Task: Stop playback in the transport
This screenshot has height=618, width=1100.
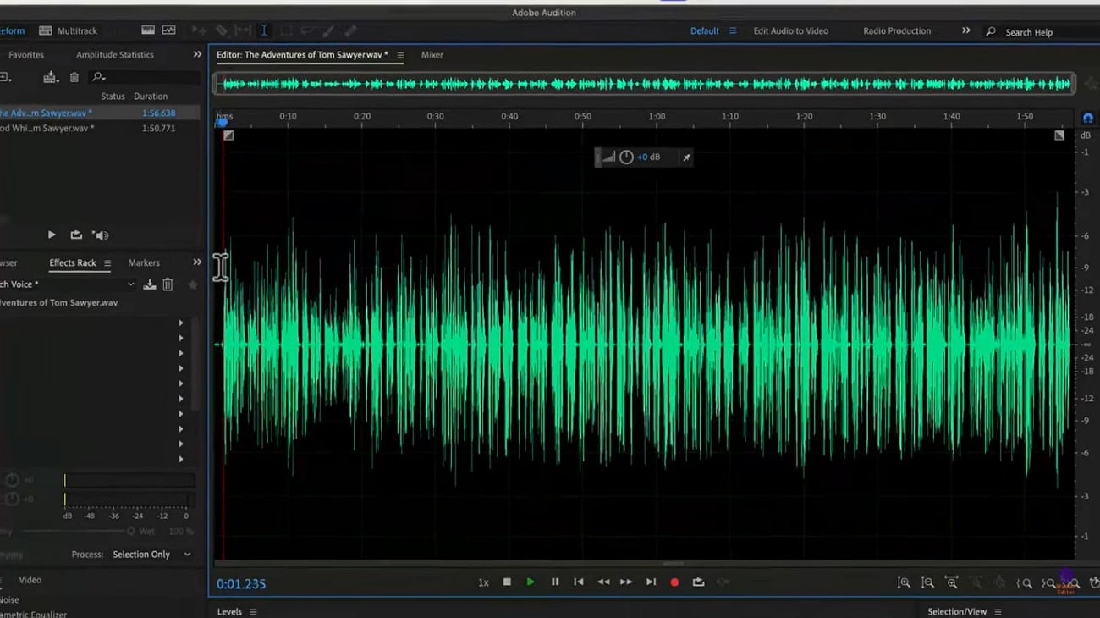Action: point(507,582)
